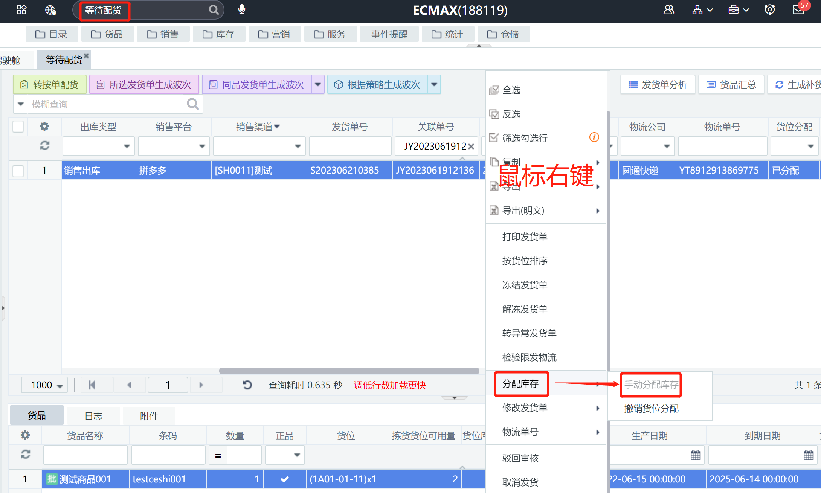
Task: Click 转按单配货 button
Action: 49,84
